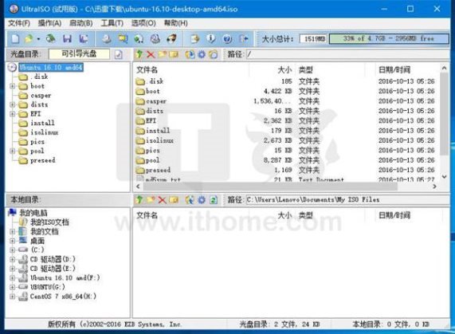The height and width of the screenshot is (334, 455).
Task: Click the 1519MB total size field
Action: (x=313, y=39)
